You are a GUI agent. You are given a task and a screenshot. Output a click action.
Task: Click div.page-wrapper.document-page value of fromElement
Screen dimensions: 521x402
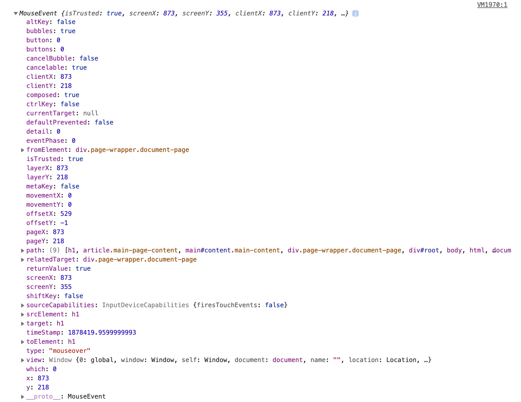(132, 150)
